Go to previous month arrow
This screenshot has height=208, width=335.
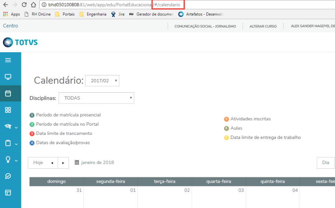(52, 163)
